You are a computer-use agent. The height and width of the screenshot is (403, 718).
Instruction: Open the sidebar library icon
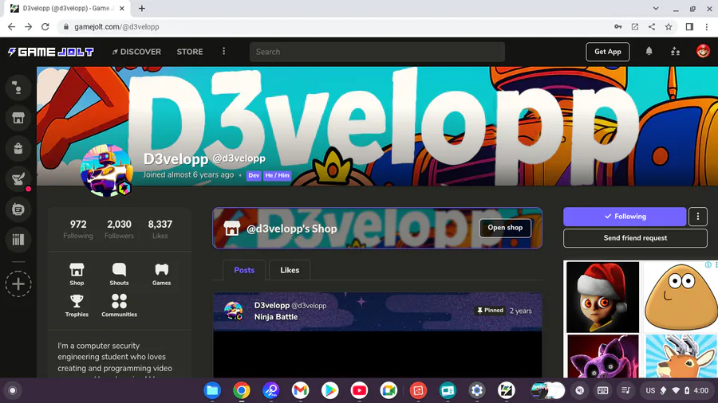coord(18,240)
